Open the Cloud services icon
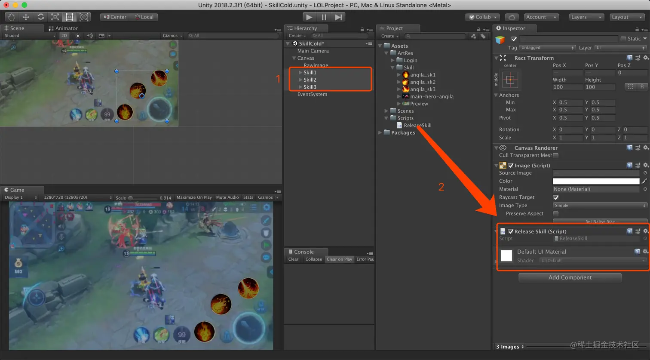 pos(512,17)
